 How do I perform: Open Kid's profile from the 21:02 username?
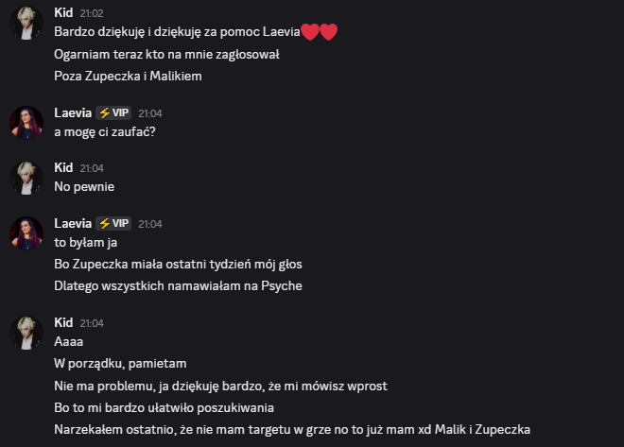click(63, 12)
